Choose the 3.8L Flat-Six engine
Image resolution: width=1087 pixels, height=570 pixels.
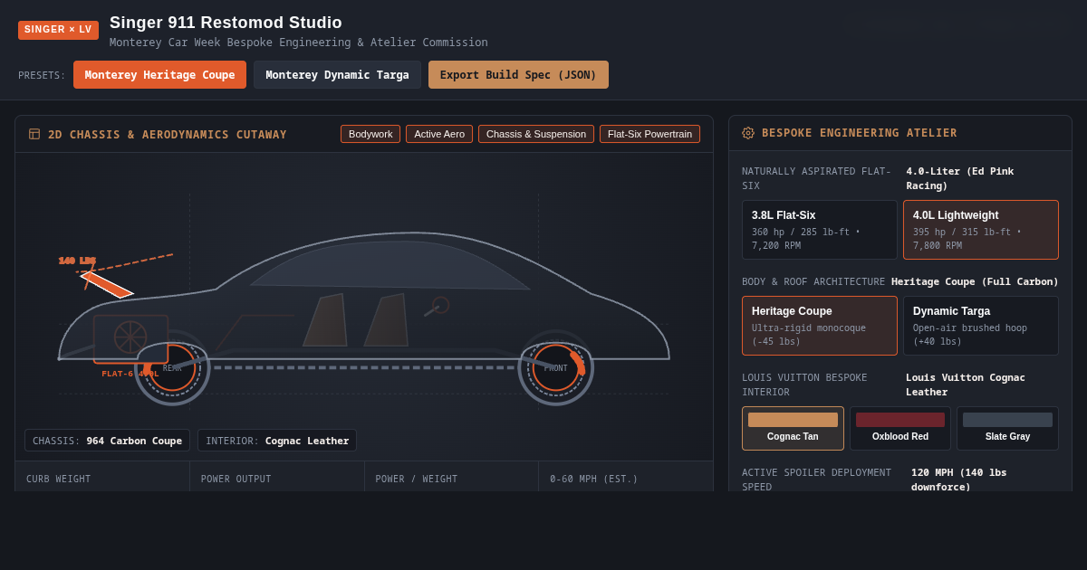[x=820, y=230]
